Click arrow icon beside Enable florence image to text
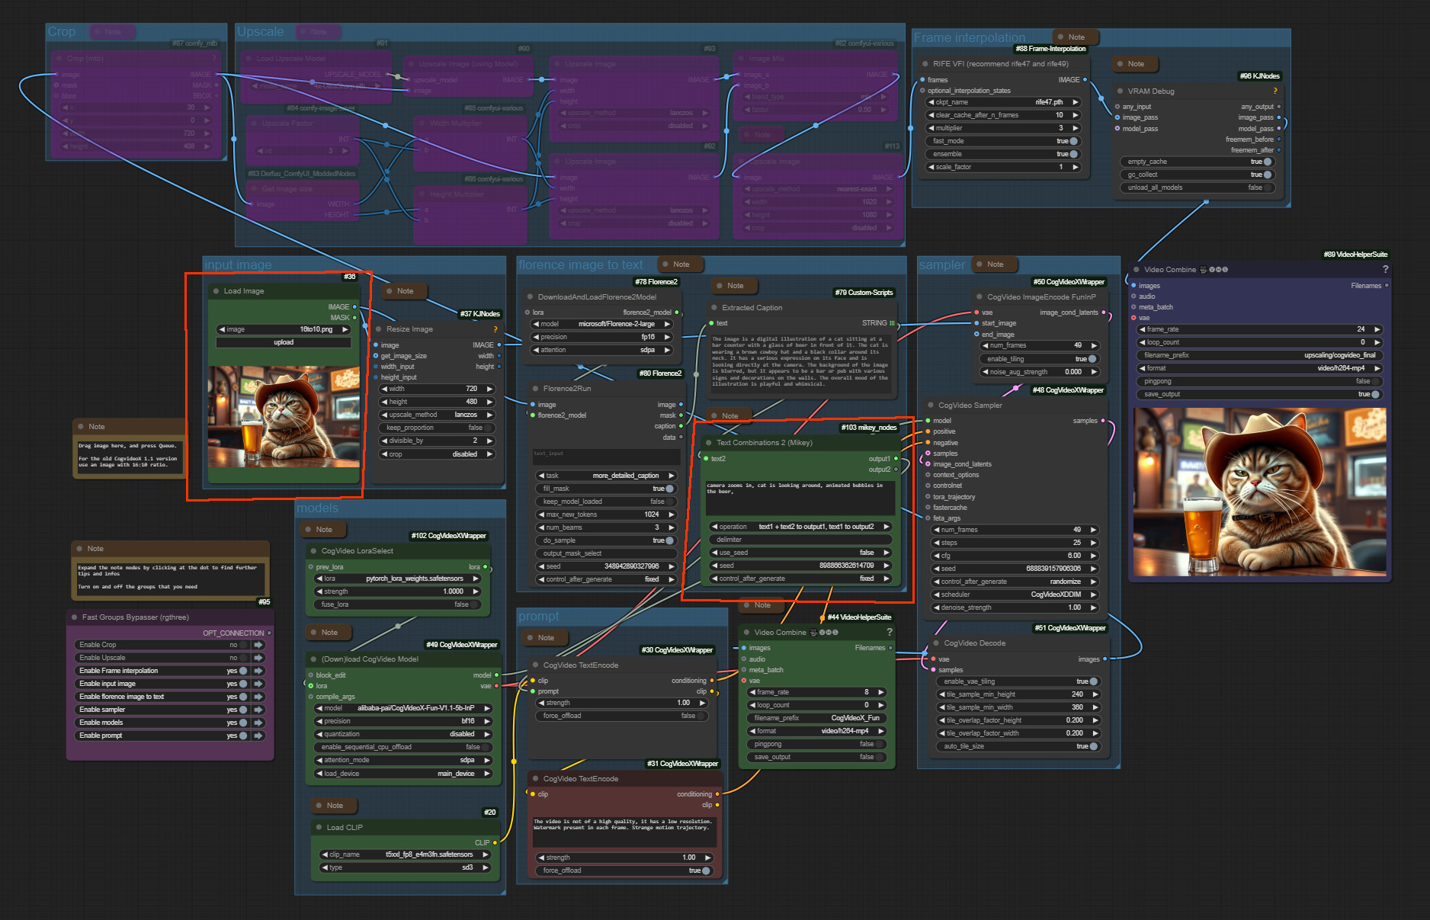1430x920 pixels. point(258,697)
